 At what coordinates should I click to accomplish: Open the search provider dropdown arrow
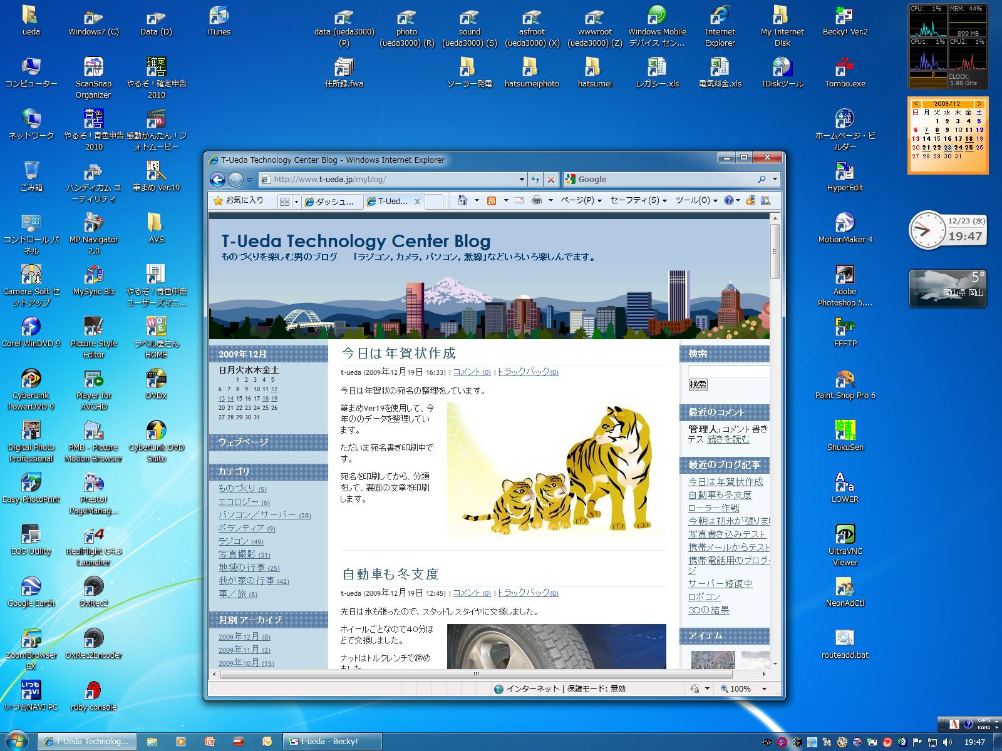coord(775,180)
